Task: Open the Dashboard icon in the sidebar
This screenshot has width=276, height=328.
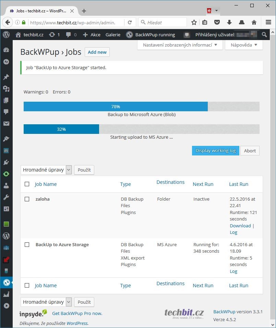Action: pyautogui.click(x=6, y=50)
